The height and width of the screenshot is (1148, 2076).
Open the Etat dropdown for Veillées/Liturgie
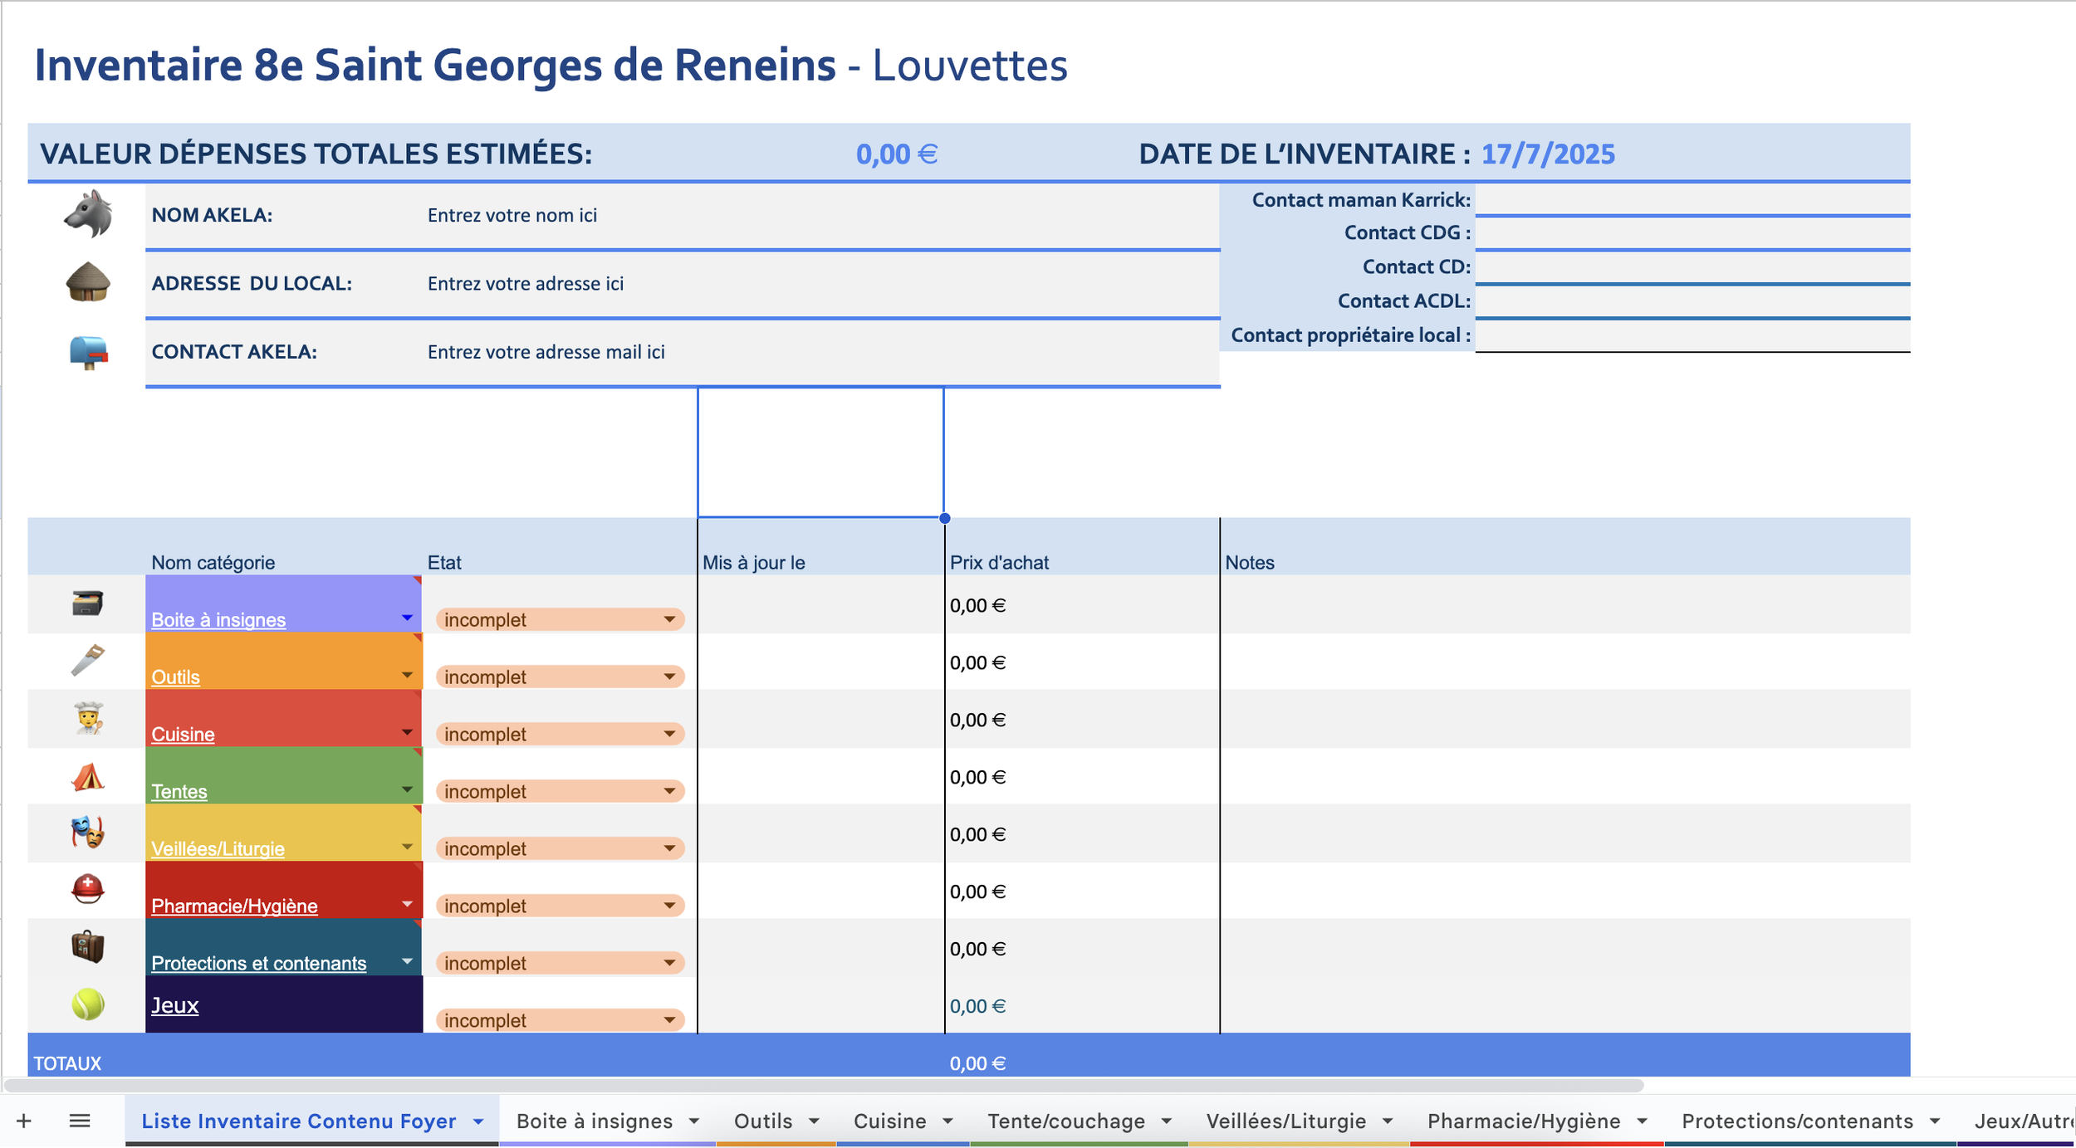tap(561, 849)
